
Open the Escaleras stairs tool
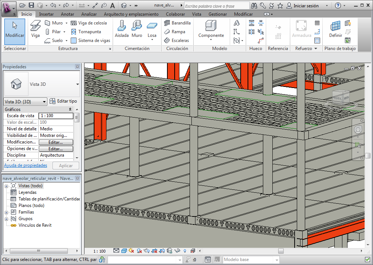(x=176, y=41)
